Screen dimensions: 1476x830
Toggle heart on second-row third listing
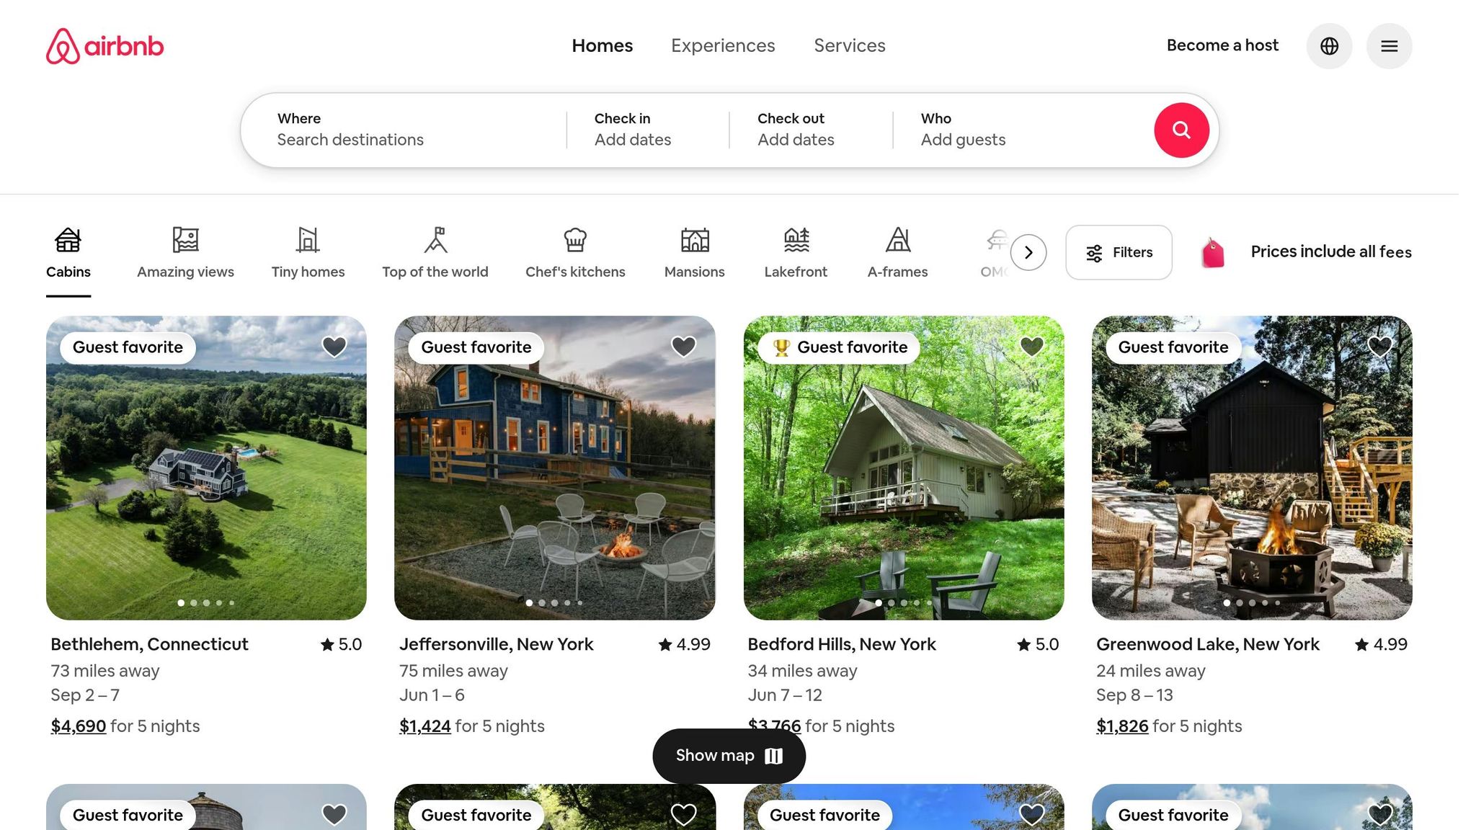point(1032,815)
